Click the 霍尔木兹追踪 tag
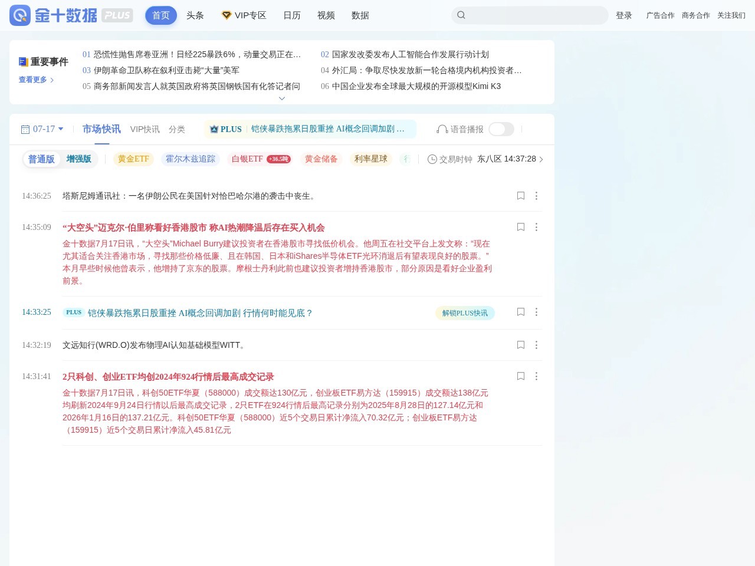The width and height of the screenshot is (755, 566). coord(191,159)
